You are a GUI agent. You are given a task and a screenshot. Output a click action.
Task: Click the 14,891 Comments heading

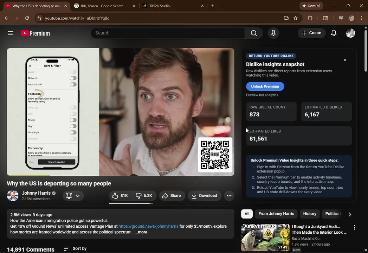pos(31,249)
